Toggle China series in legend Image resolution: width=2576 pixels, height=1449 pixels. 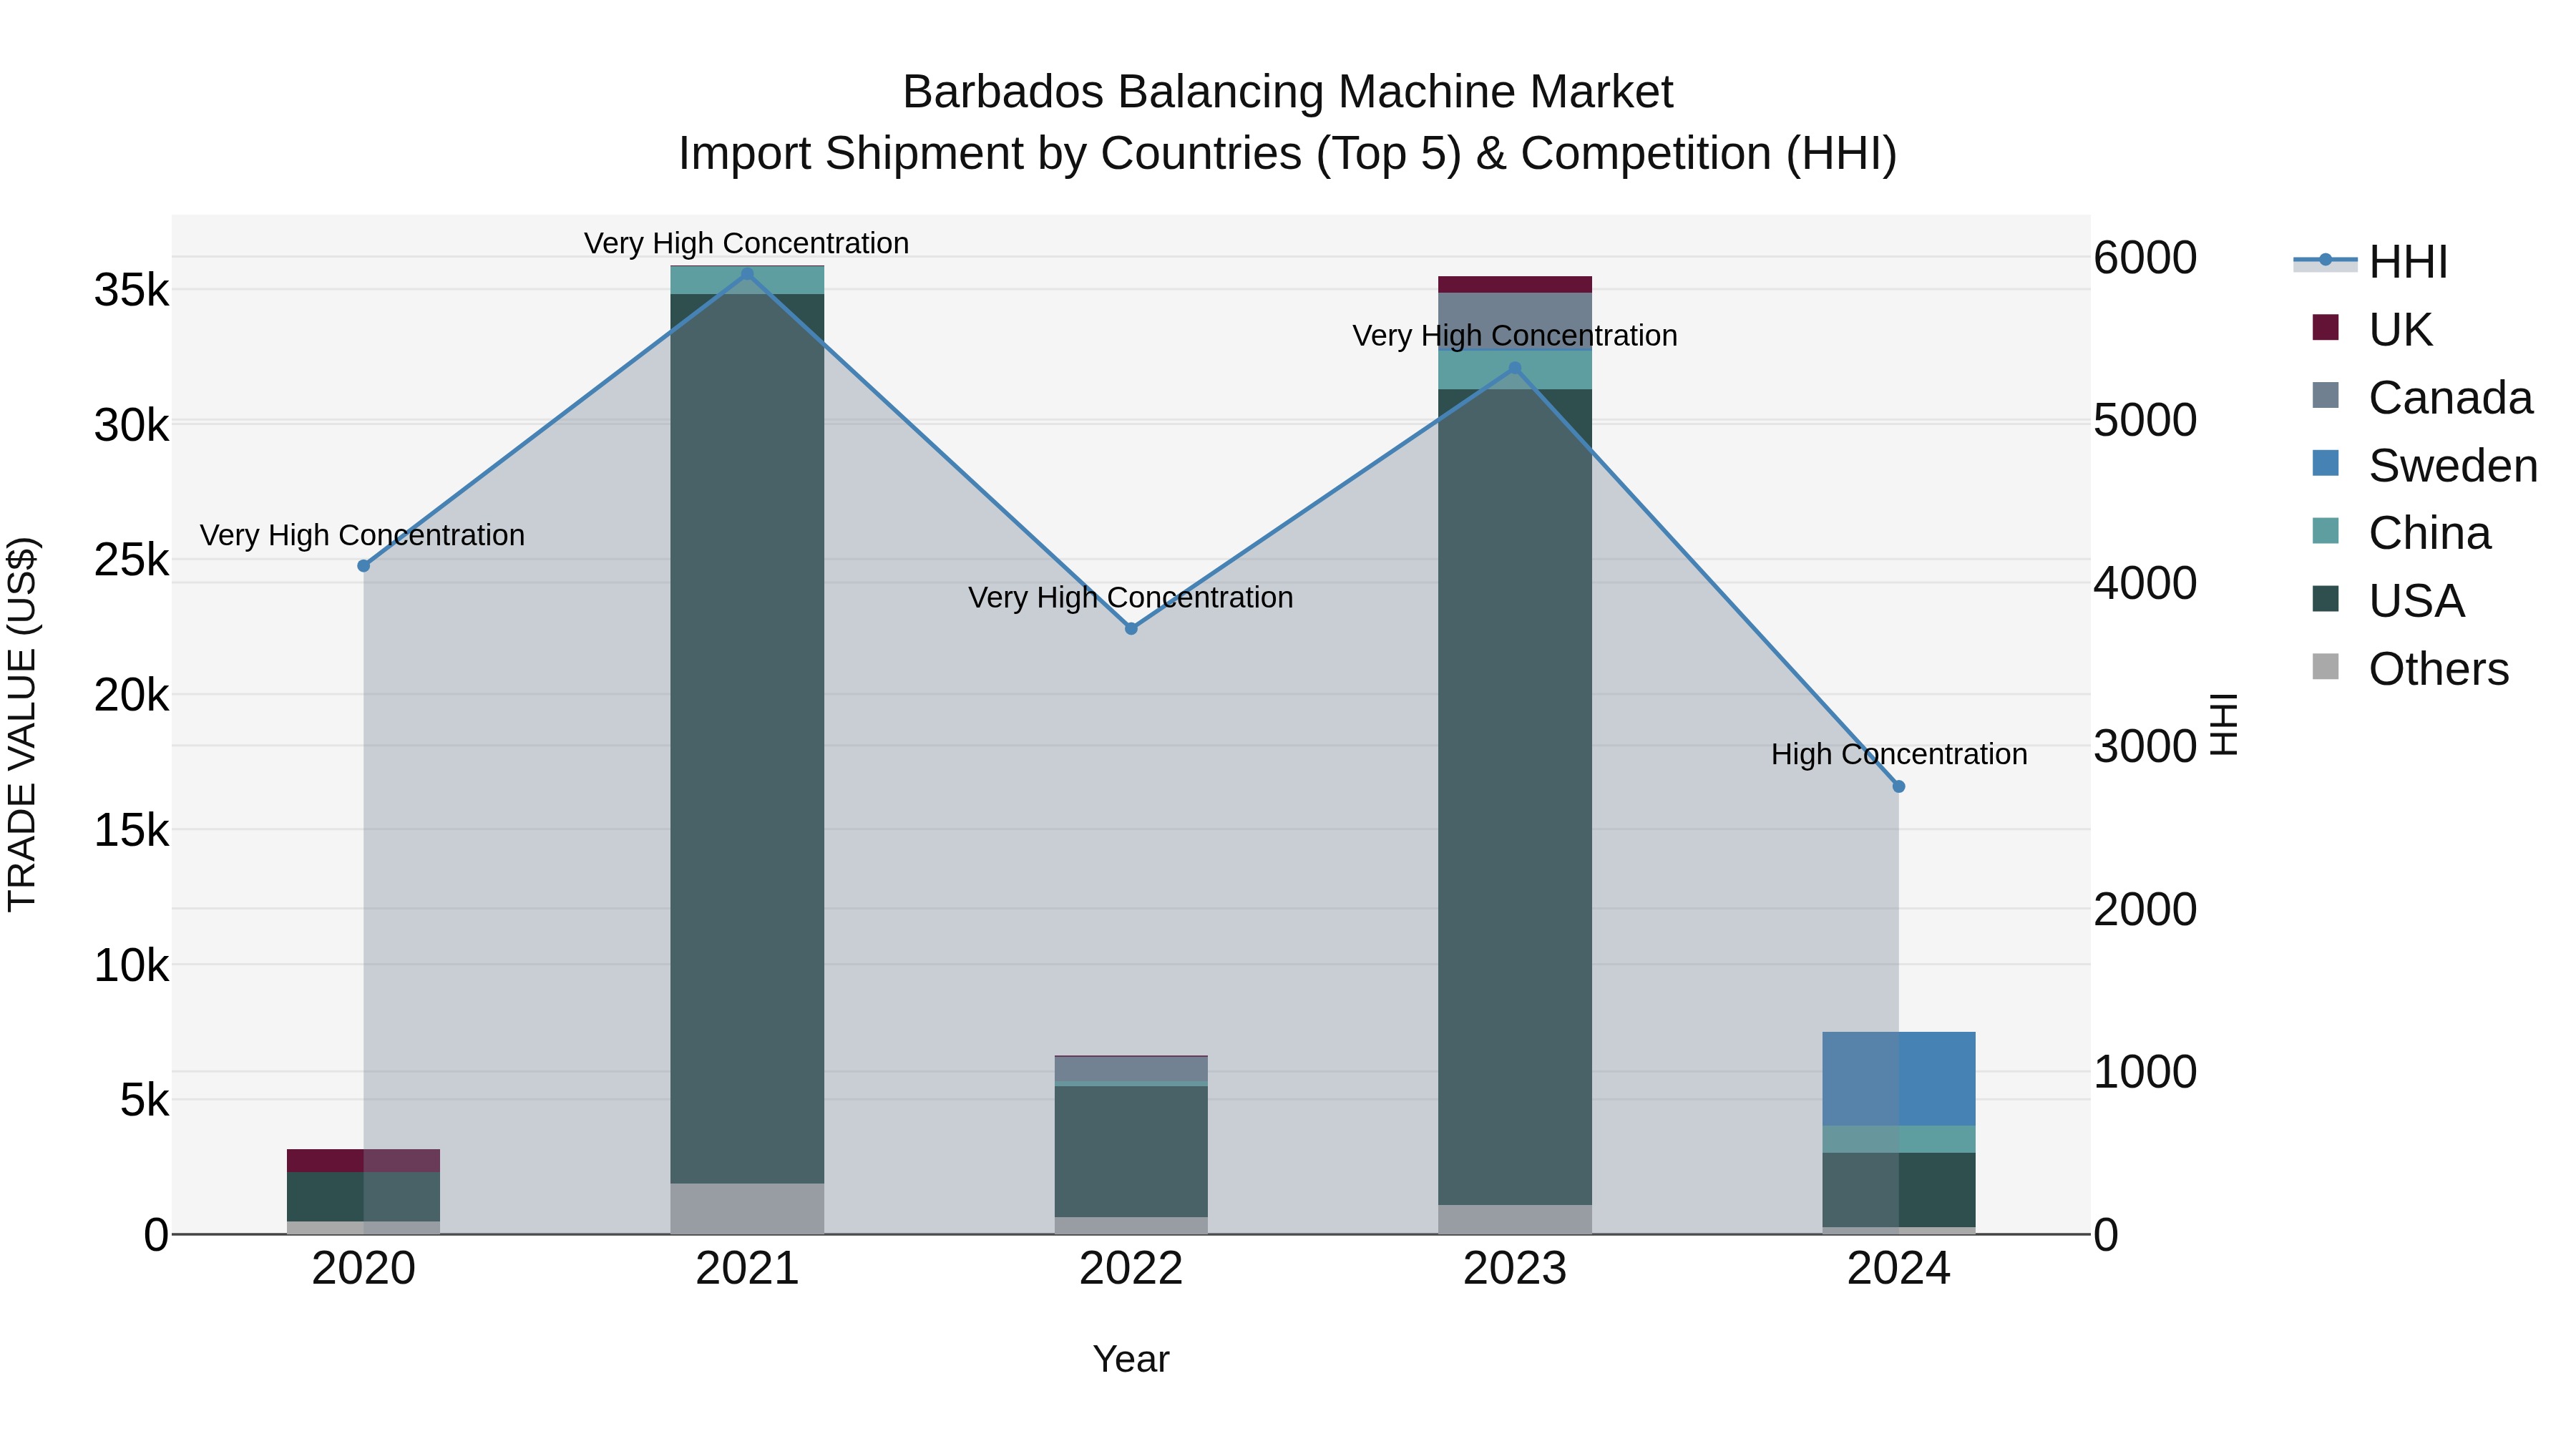click(x=2401, y=533)
